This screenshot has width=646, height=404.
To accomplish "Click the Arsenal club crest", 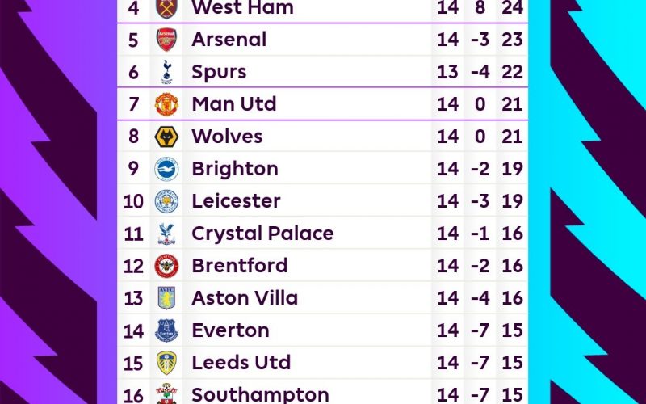I will click(166, 40).
